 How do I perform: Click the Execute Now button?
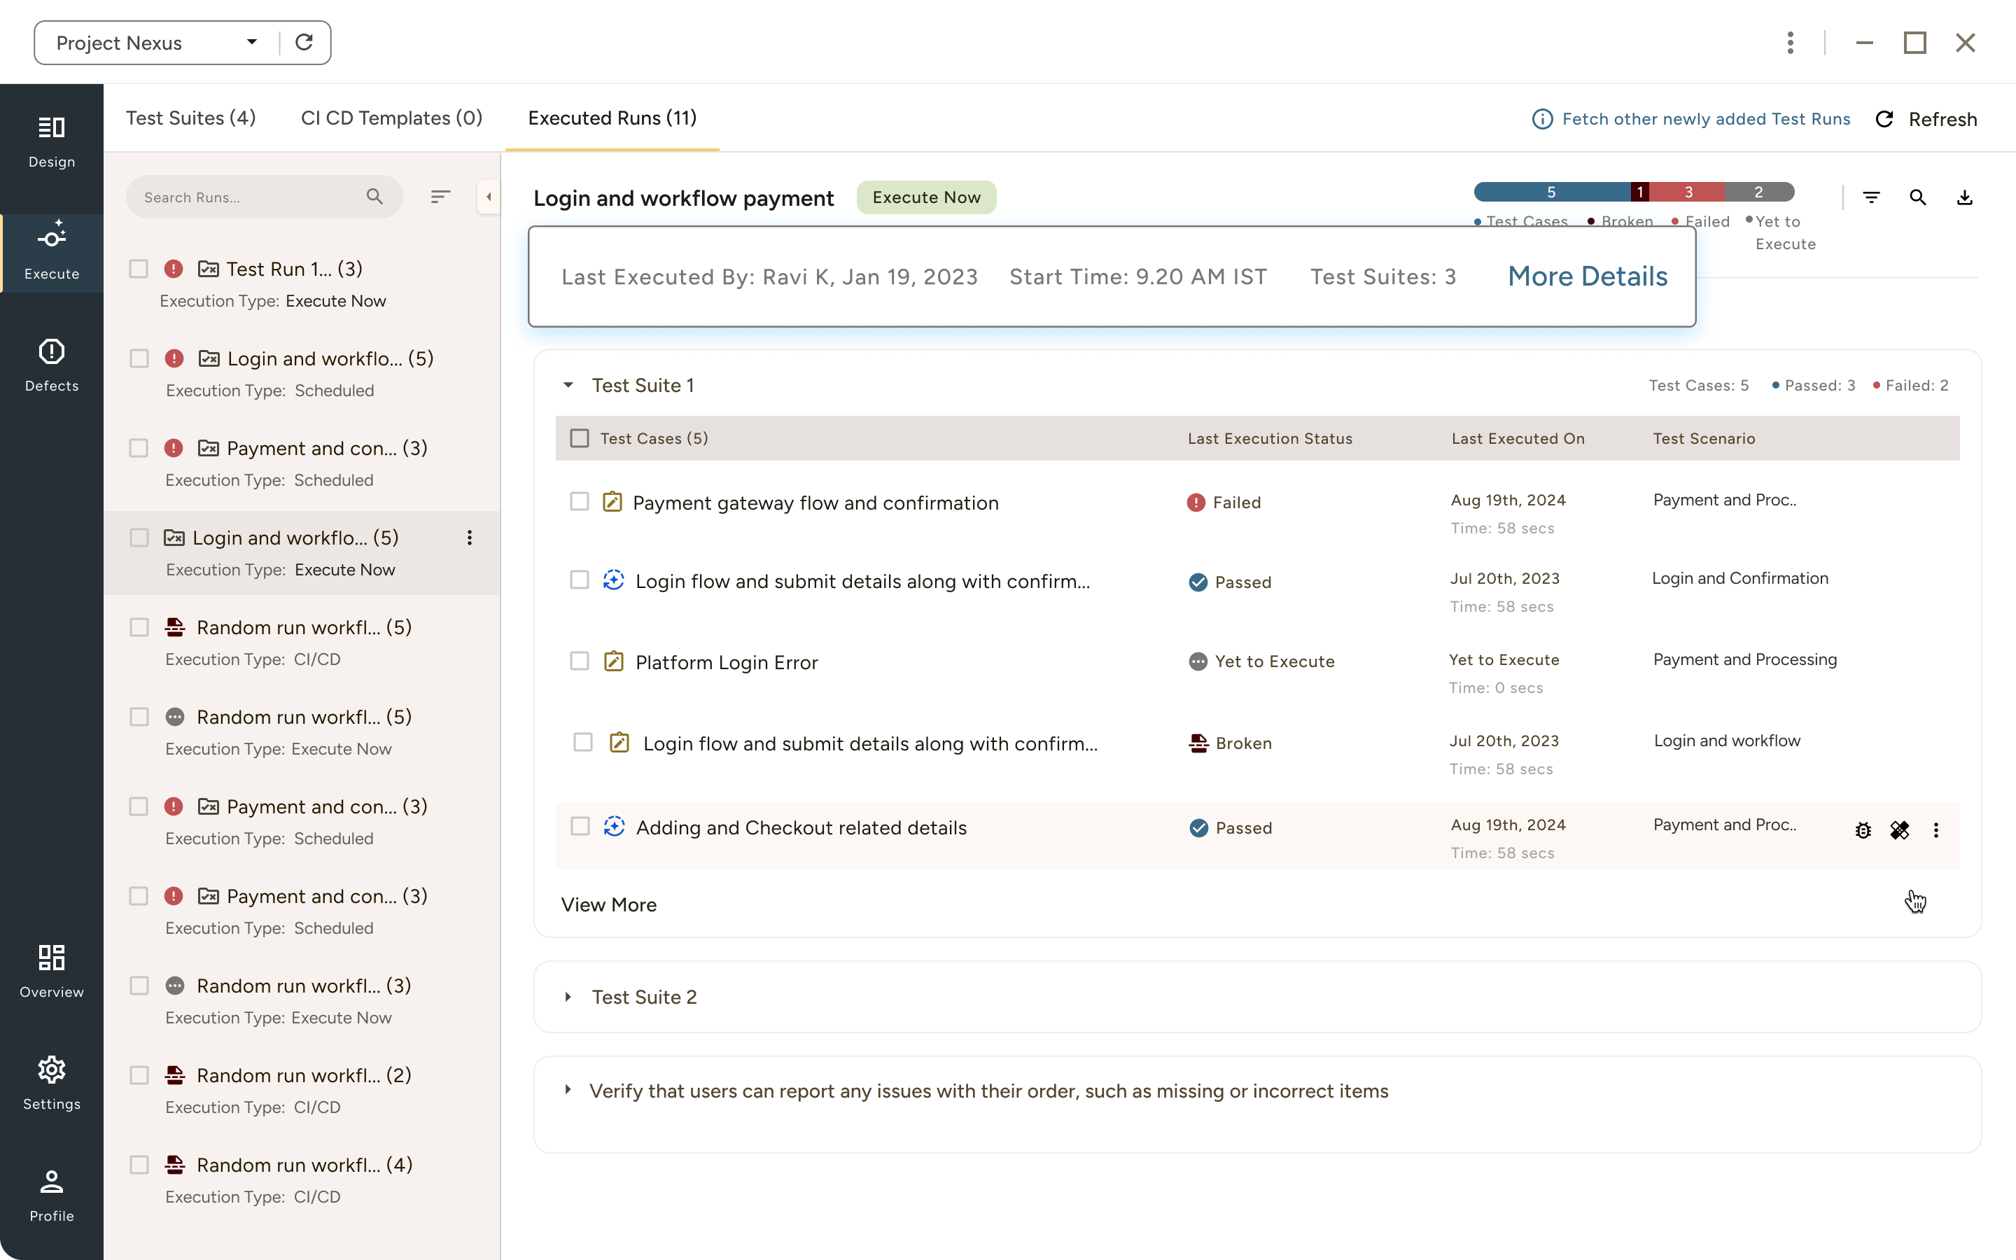coord(926,197)
